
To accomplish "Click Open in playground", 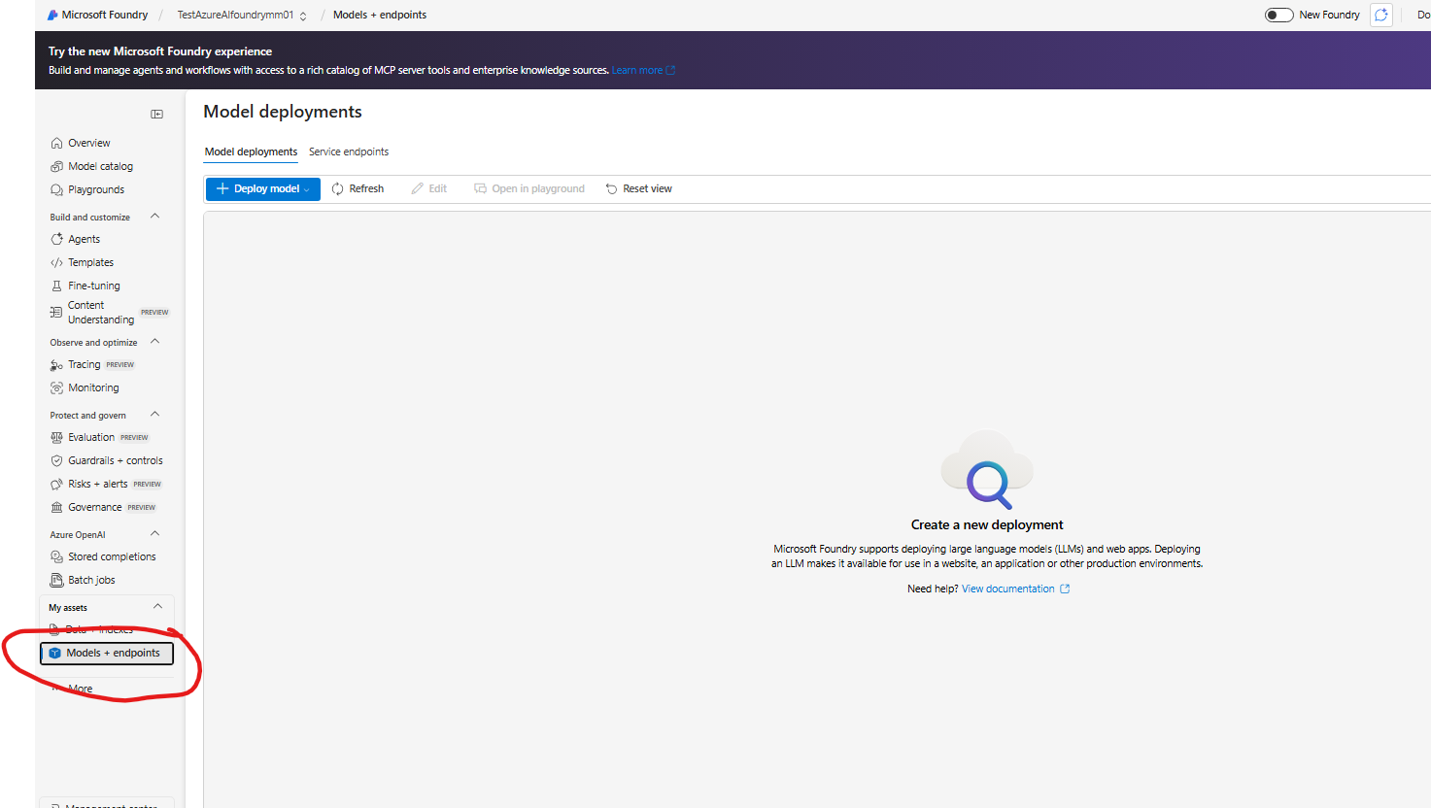I will (x=529, y=188).
